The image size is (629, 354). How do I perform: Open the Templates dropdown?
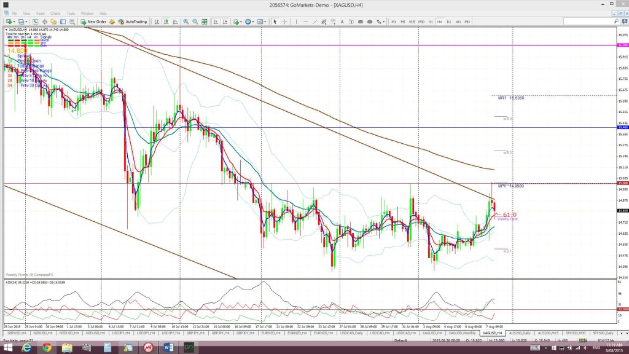coord(262,22)
